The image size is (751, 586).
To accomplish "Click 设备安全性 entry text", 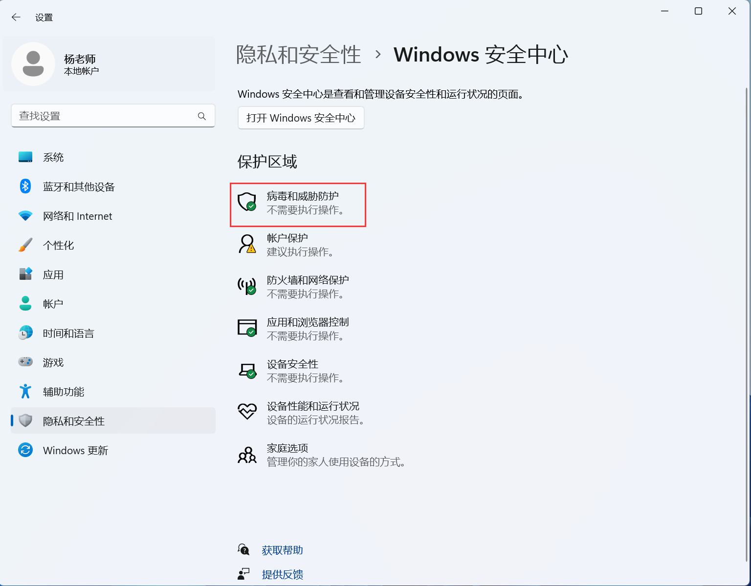I will click(293, 364).
